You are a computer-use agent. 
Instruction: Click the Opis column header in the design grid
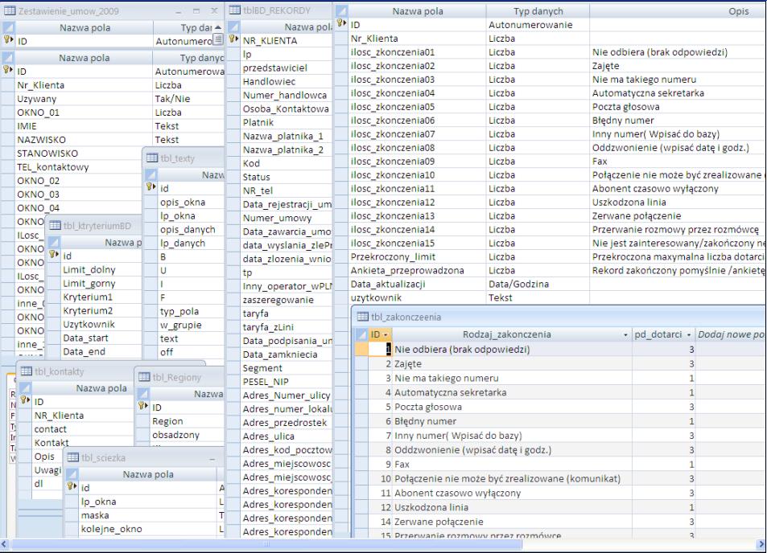coord(678,11)
